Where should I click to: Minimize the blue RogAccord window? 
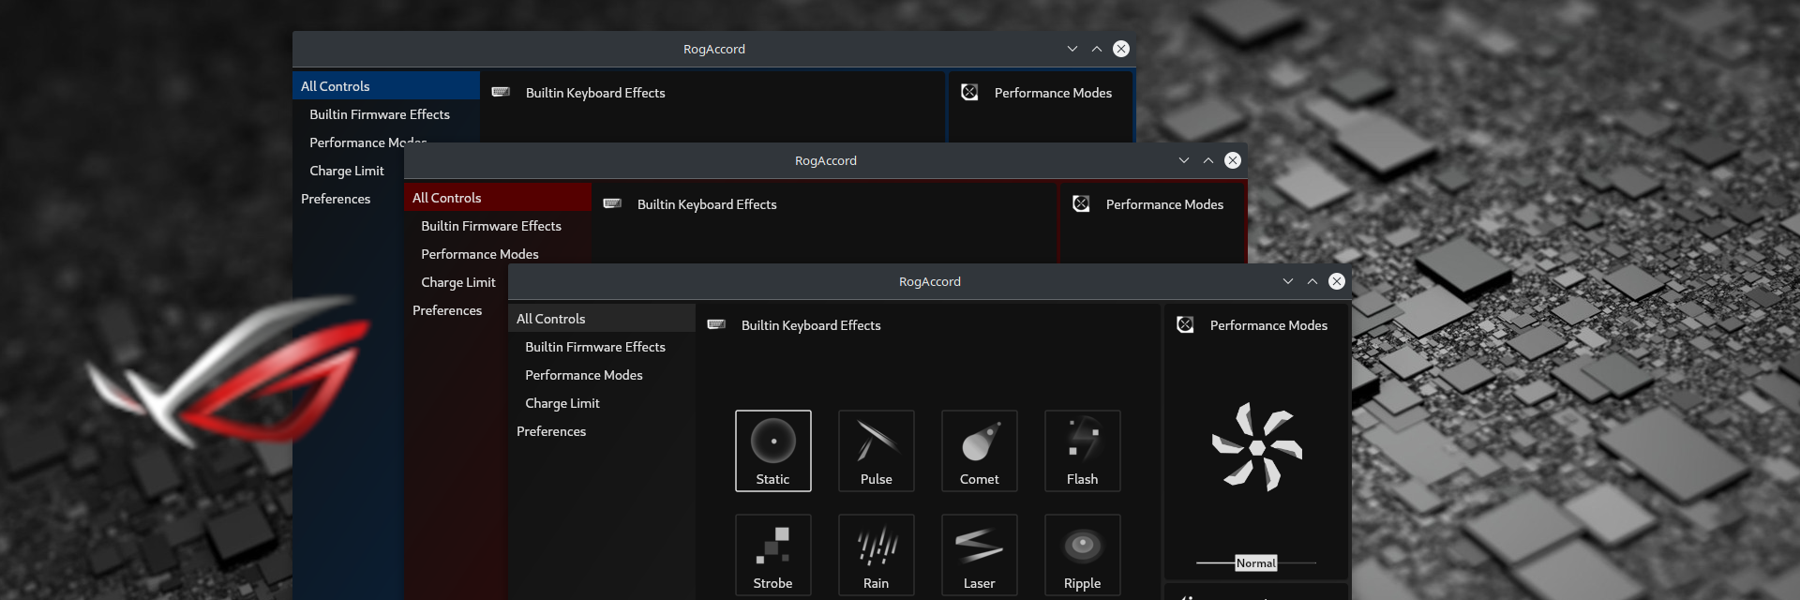(1072, 49)
